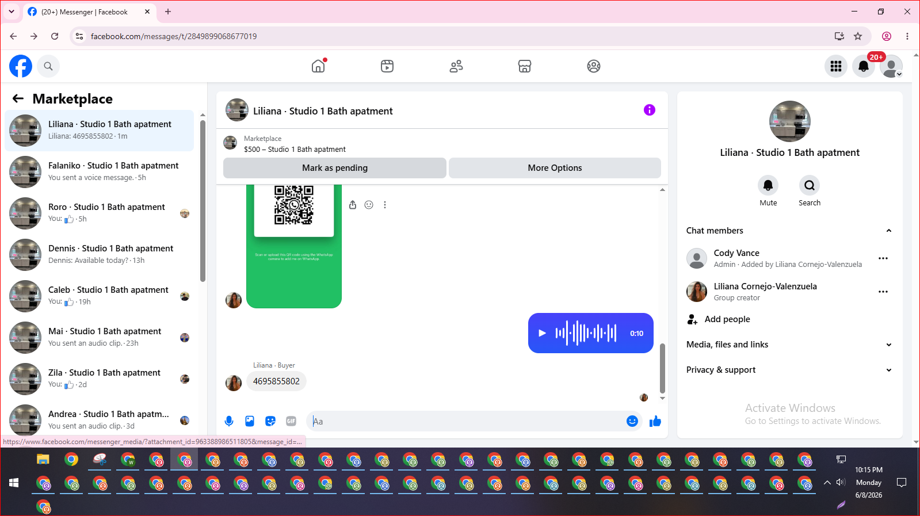Bookmark this page star icon

click(x=858, y=36)
